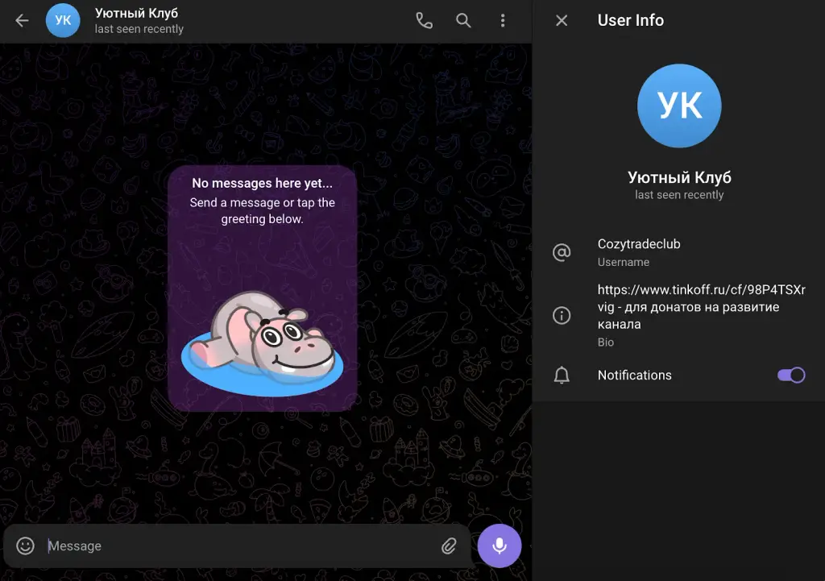This screenshot has height=581, width=825.
Task: Start a voice call with Уютный Клуб
Action: pyautogui.click(x=424, y=20)
